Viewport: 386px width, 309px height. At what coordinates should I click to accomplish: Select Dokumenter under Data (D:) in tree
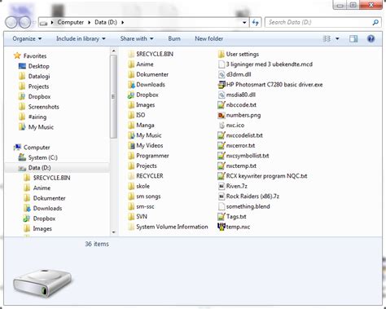tap(49, 198)
